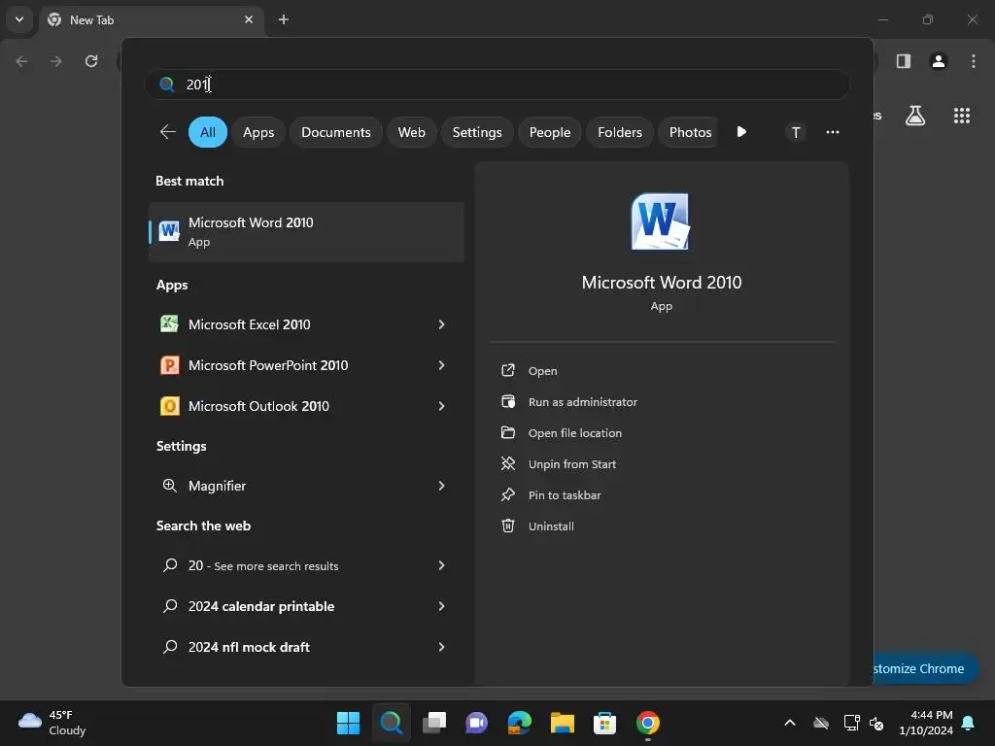Click the Microsoft Outlook 2010 app icon
Viewport: 995px width, 746px height.
coord(169,406)
